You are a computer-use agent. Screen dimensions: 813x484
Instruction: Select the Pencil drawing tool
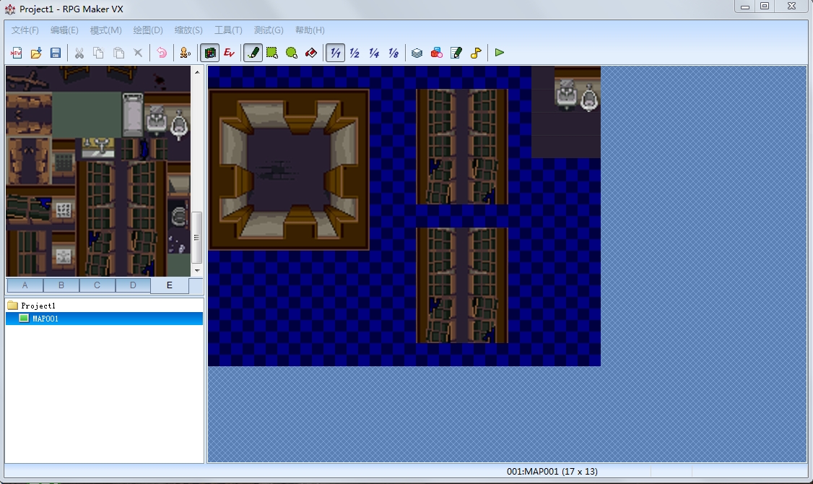253,53
